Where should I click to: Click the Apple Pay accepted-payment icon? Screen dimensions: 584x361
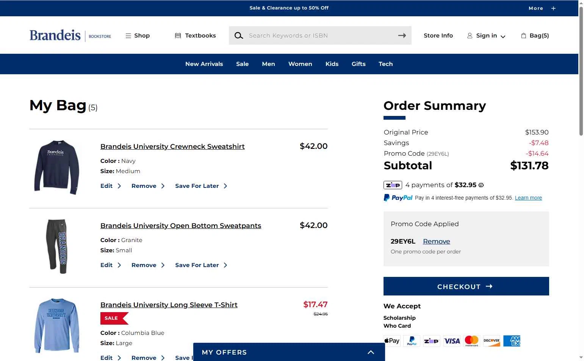tap(392, 341)
